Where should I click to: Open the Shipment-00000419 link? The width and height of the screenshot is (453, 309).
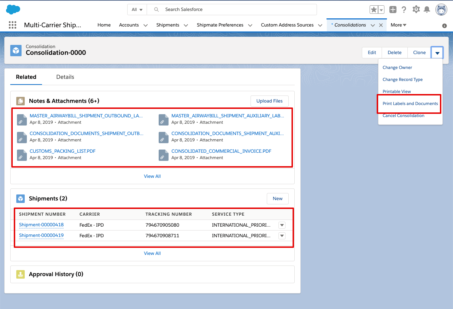point(41,236)
